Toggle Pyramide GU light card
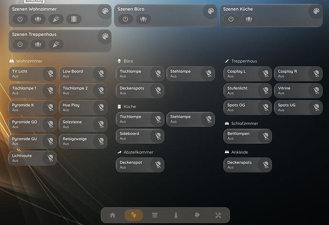Image resolution: width=329 pixels, height=225 pixels. click(32, 141)
